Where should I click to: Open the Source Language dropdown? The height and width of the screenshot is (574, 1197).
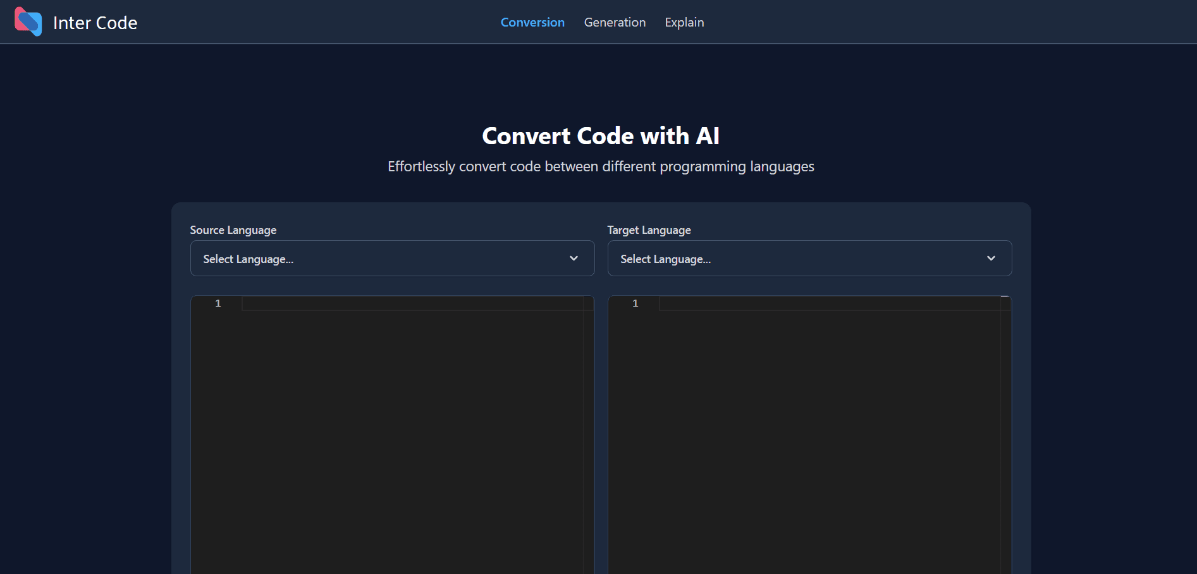(x=392, y=259)
